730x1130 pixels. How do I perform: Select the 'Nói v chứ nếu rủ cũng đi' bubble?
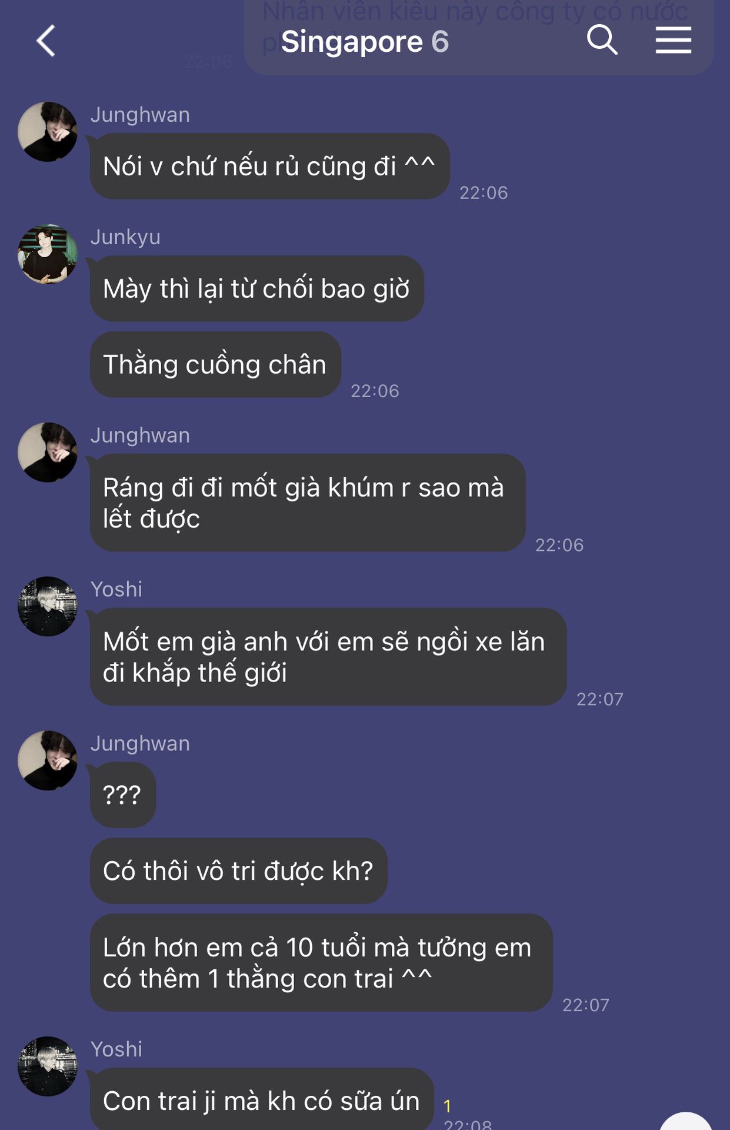(x=270, y=166)
